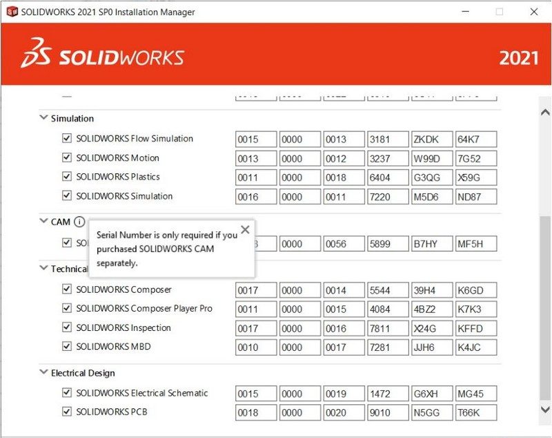Click the CAM info icon
Screen dimensions: 552x438
click(79, 222)
